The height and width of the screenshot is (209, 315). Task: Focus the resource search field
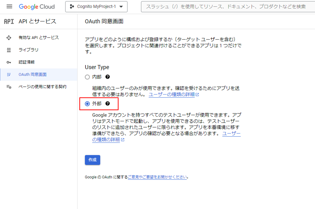tap(228, 7)
